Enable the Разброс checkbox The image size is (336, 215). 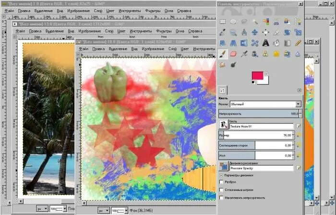222,182
